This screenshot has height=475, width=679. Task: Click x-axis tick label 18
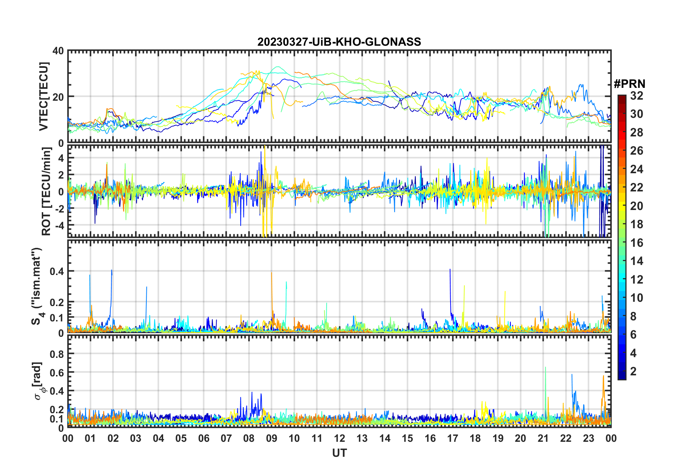point(475,439)
